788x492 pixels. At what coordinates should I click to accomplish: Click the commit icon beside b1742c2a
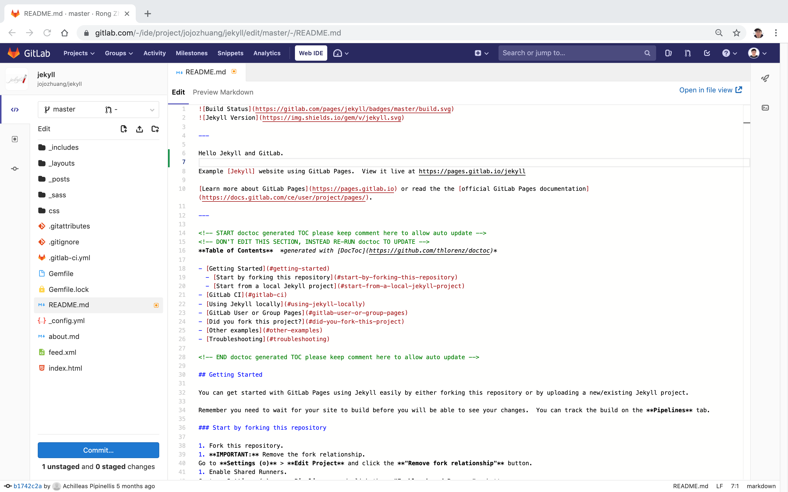(x=8, y=486)
